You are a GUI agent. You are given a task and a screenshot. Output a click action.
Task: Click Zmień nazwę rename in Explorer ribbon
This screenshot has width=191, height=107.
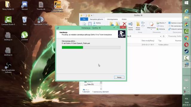click(130, 26)
